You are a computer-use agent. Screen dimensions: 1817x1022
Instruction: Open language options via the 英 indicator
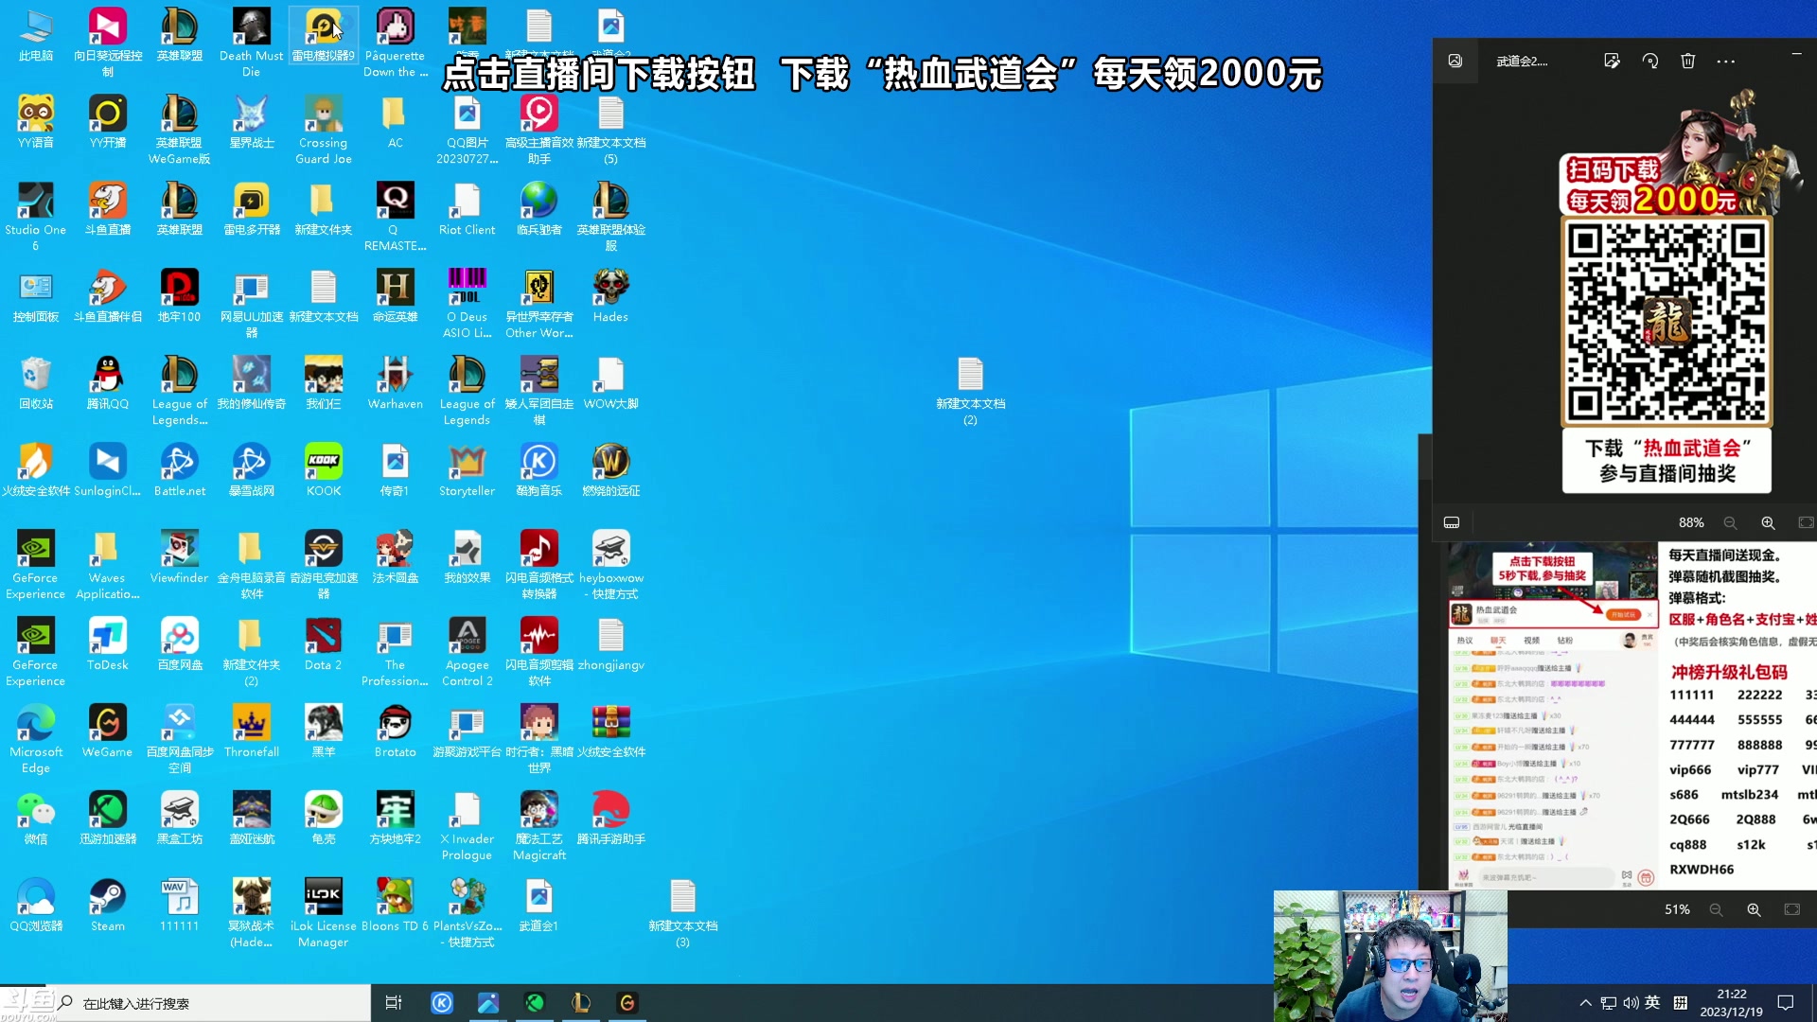[1652, 1002]
